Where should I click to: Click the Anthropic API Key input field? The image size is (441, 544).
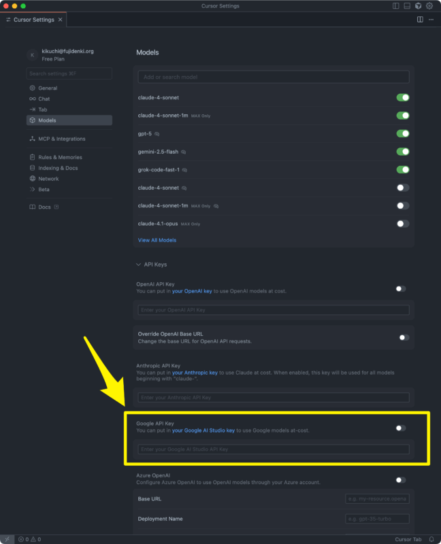(x=274, y=398)
